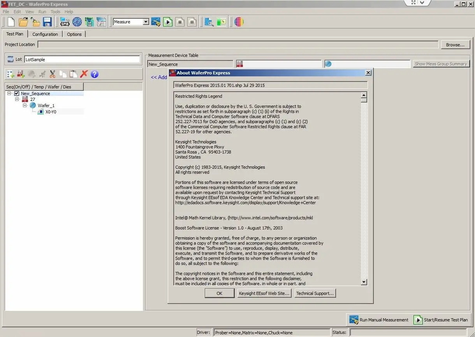Cut selection with the scissors icon
This screenshot has width=475, height=337.
[x=53, y=74]
